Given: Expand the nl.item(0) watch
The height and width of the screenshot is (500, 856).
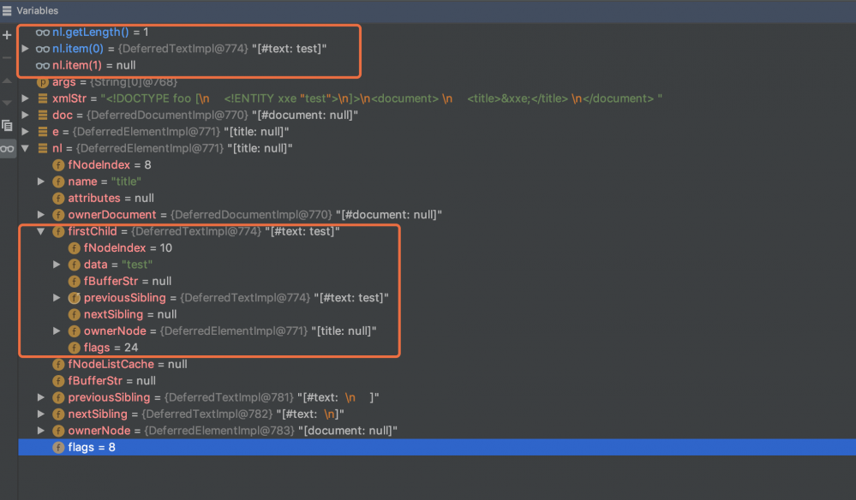Looking at the screenshot, I should 25,49.
